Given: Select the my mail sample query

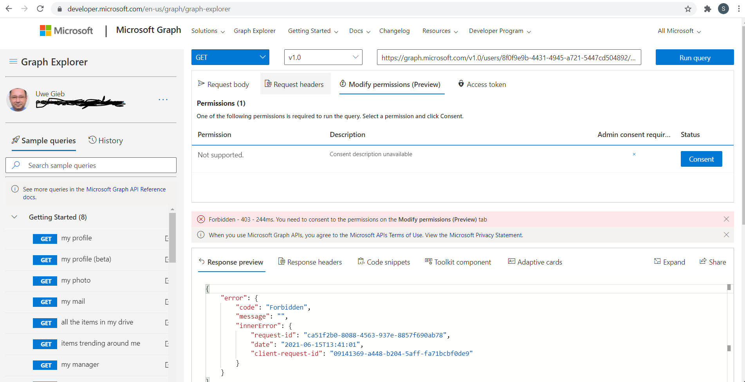Looking at the screenshot, I should pyautogui.click(x=73, y=301).
